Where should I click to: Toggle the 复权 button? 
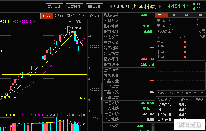47,16
